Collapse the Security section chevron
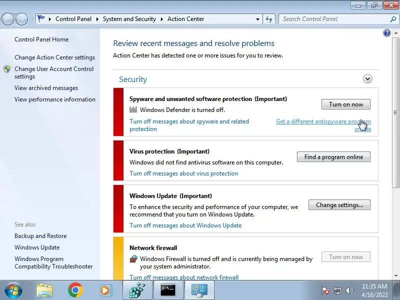 point(367,79)
